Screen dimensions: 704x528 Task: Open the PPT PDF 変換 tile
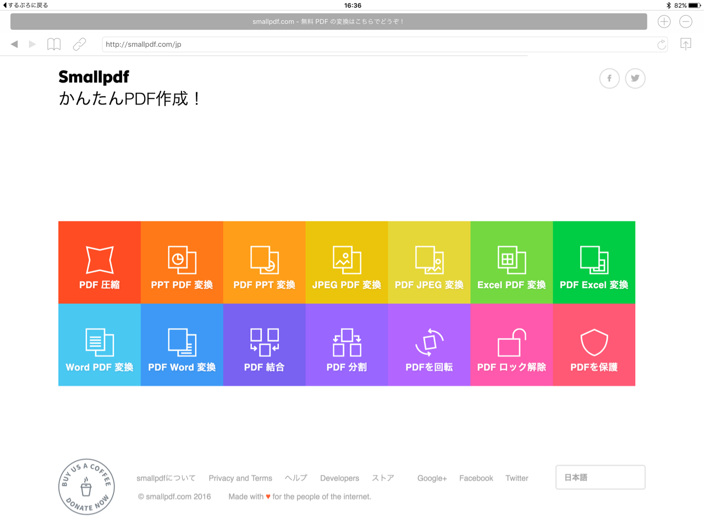[x=182, y=262]
